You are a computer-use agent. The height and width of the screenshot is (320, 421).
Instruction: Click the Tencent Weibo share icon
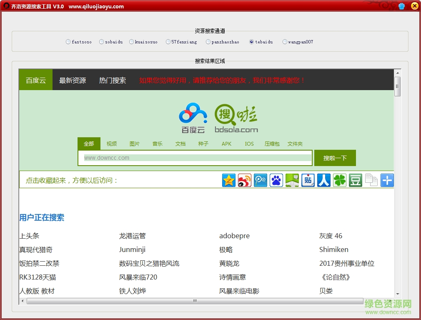pos(260,180)
